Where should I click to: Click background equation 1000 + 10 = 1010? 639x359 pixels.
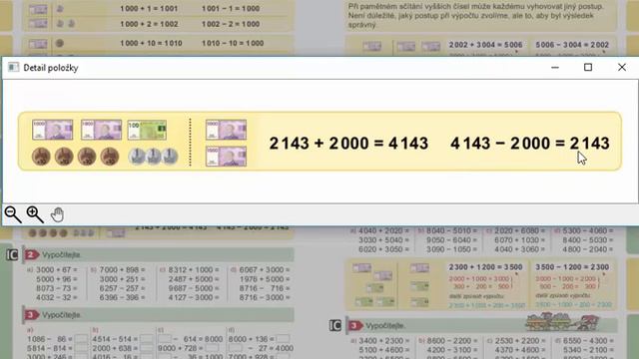[151, 43]
